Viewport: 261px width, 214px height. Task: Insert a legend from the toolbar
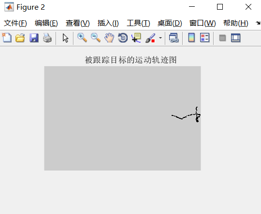tap(205, 38)
